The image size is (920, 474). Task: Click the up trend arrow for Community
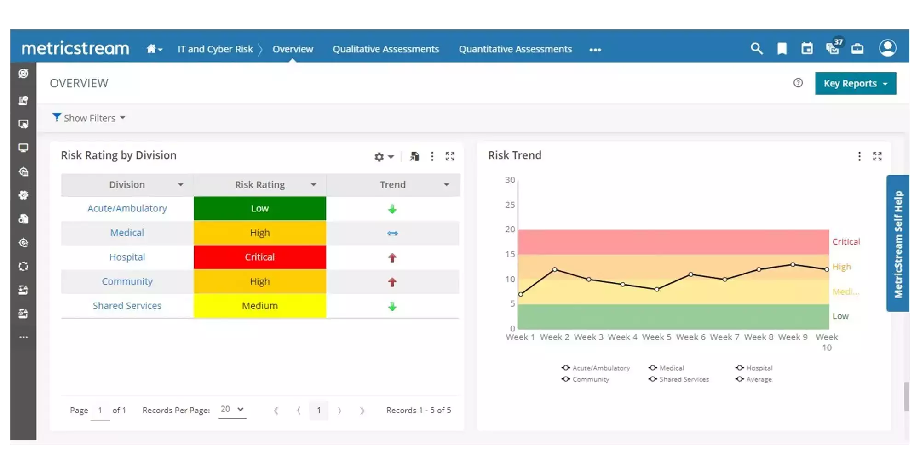[x=392, y=282]
